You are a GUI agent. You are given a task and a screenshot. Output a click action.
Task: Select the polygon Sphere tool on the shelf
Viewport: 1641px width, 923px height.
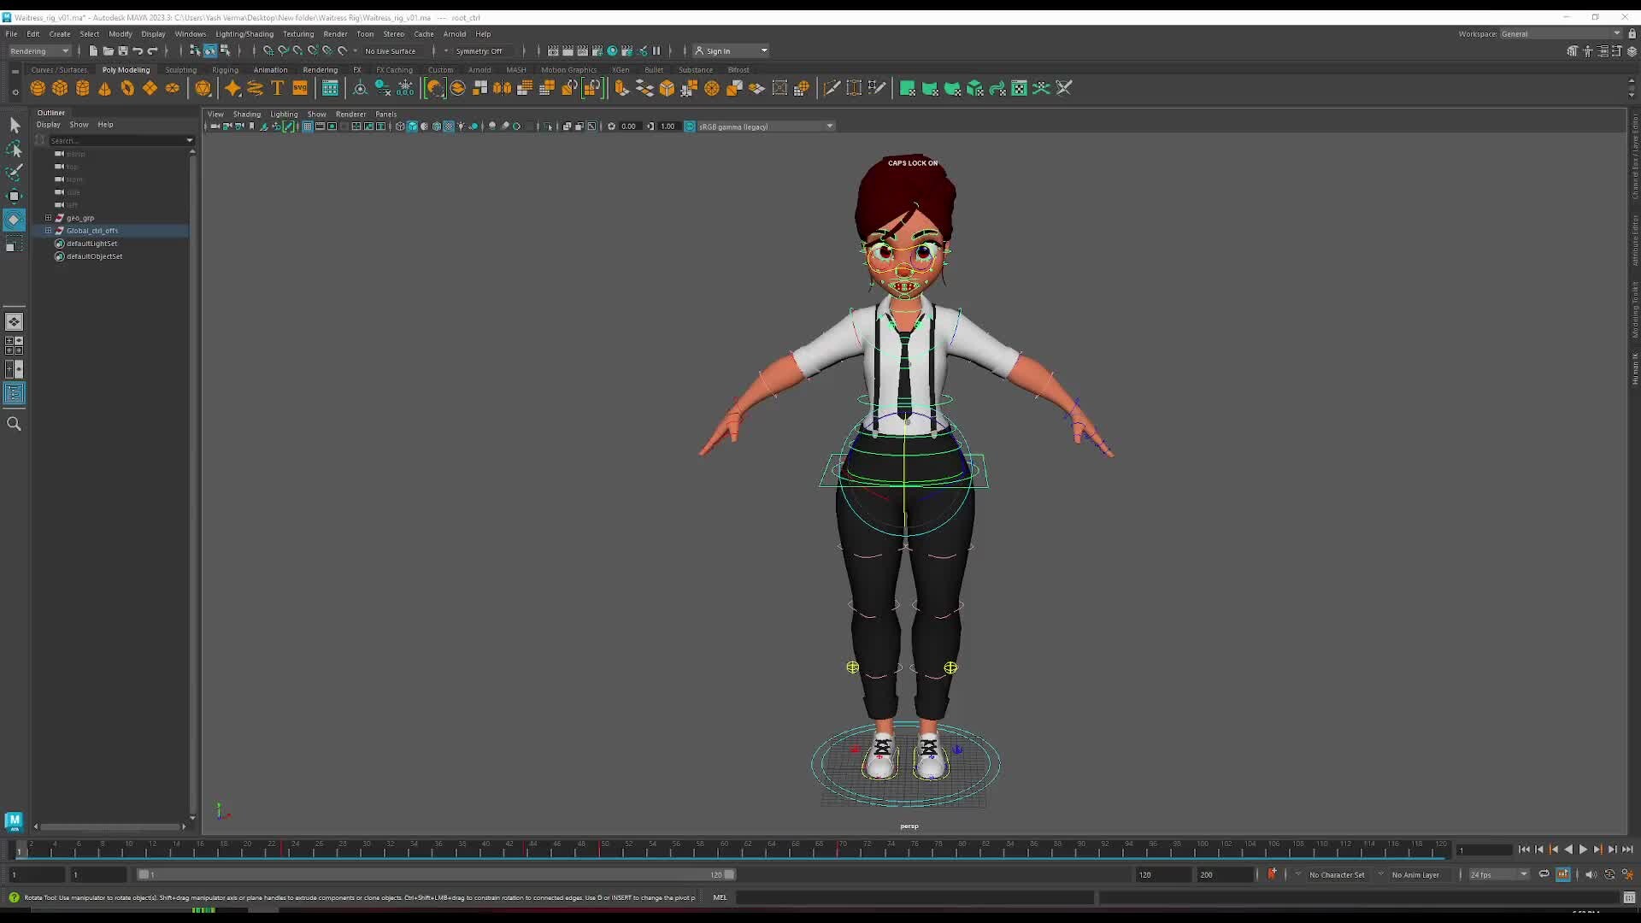tap(38, 88)
